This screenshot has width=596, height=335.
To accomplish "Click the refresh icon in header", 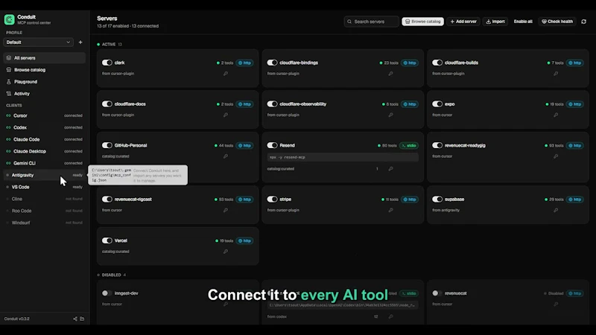I will tap(584, 22).
